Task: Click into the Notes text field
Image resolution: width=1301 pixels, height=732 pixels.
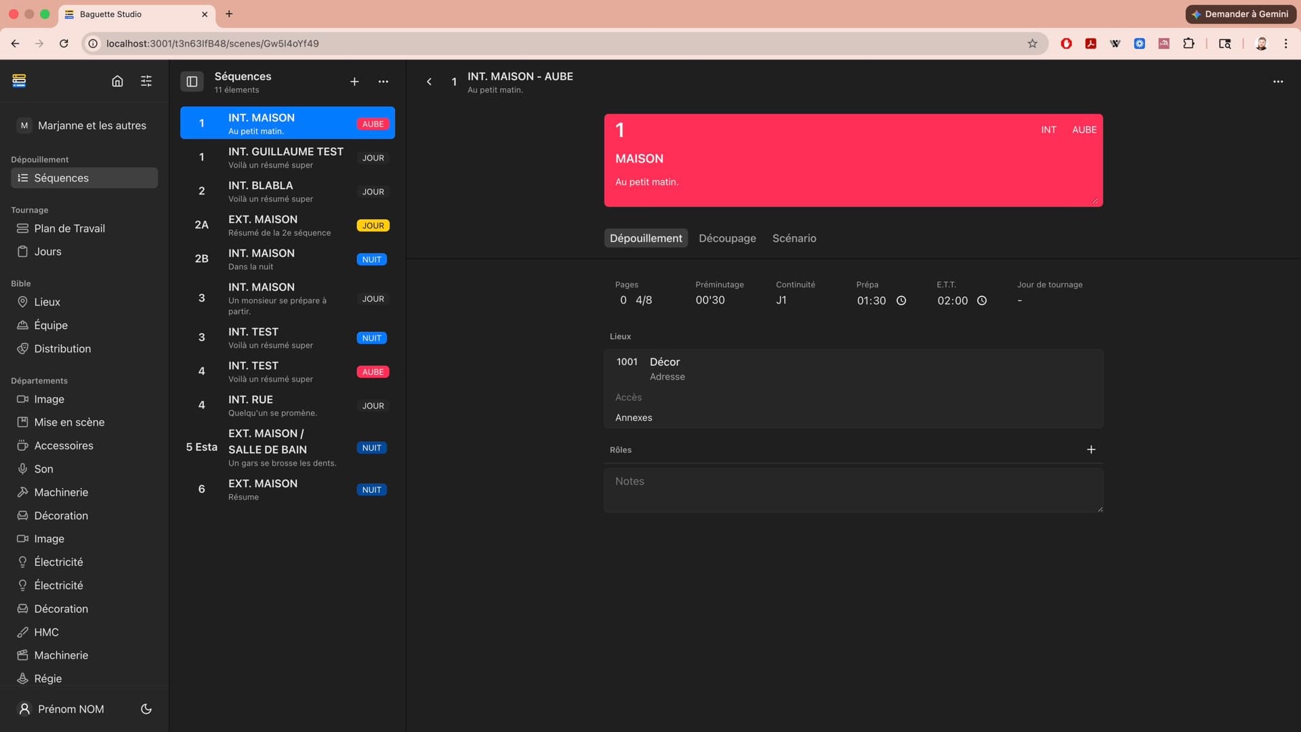Action: click(852, 490)
